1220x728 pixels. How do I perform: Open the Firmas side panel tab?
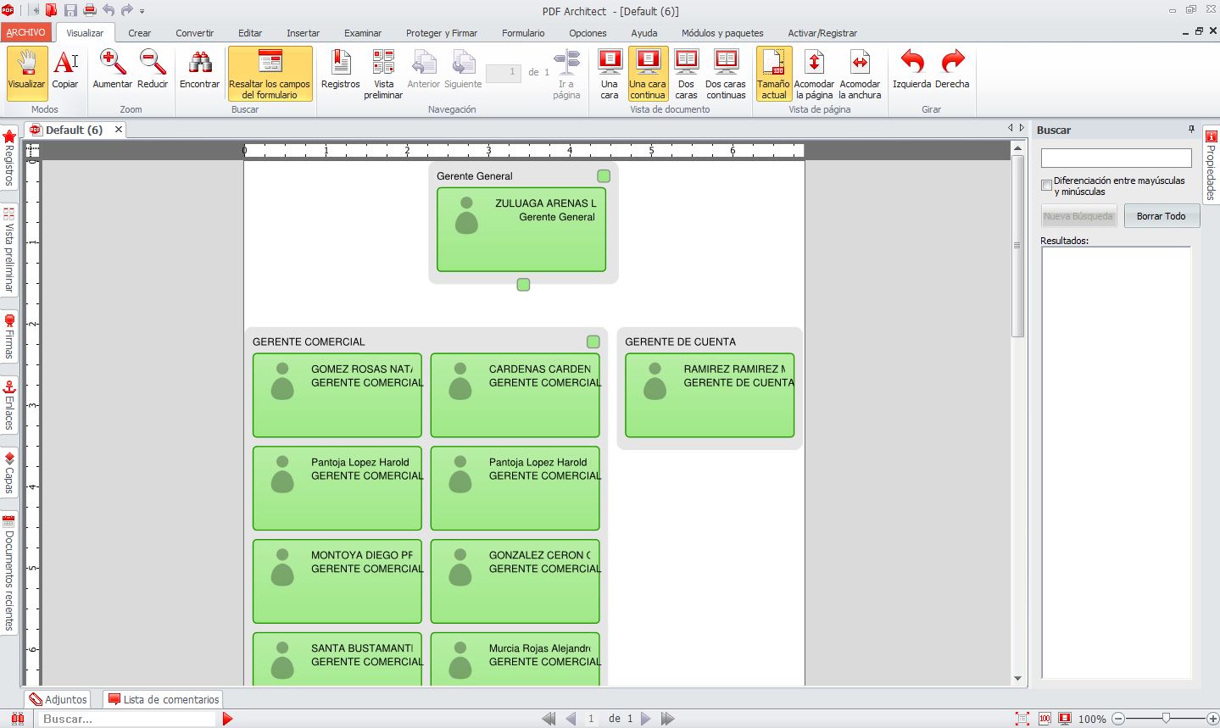[9, 337]
